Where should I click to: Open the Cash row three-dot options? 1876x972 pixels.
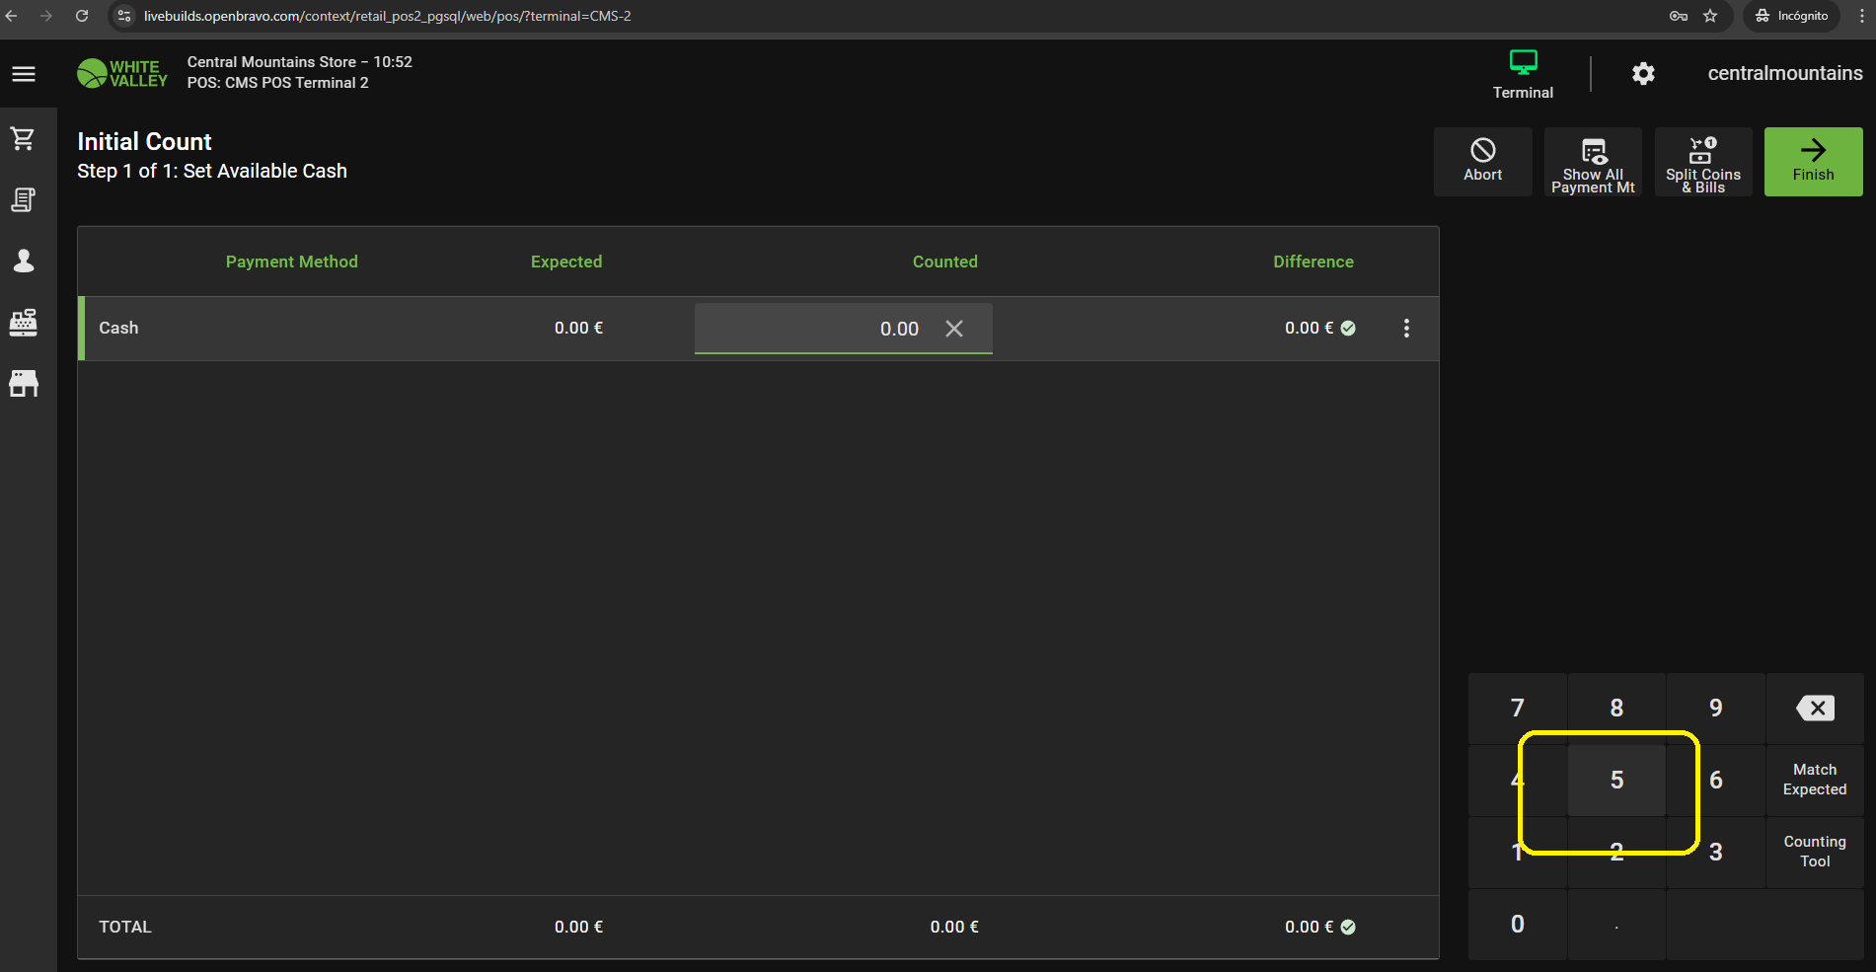point(1406,329)
